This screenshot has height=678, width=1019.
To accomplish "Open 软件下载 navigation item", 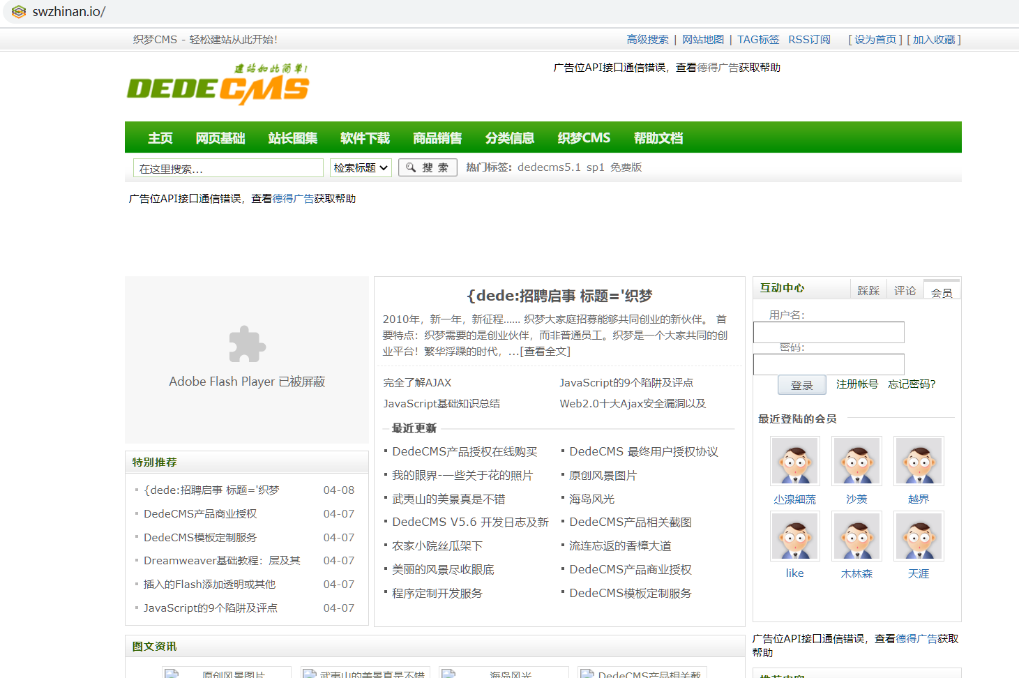I will (365, 138).
